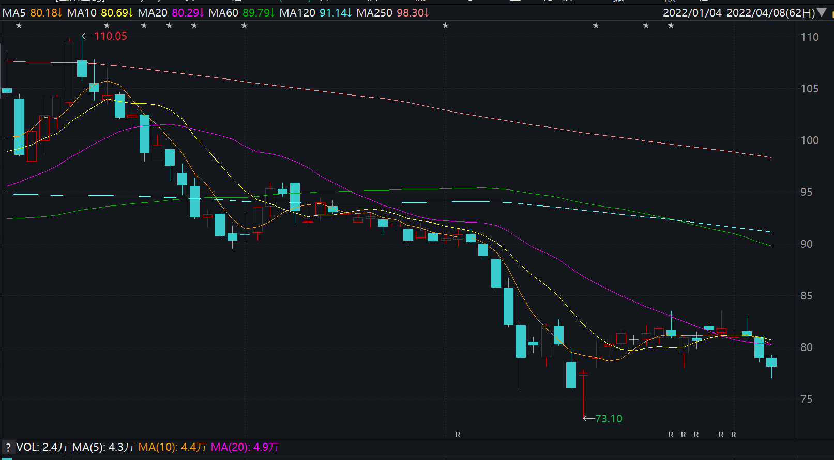Click the star marker under the MA60 value

[245, 26]
